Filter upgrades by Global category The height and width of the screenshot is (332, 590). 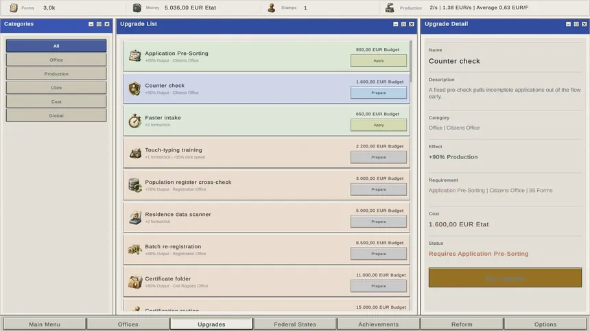pyautogui.click(x=56, y=115)
